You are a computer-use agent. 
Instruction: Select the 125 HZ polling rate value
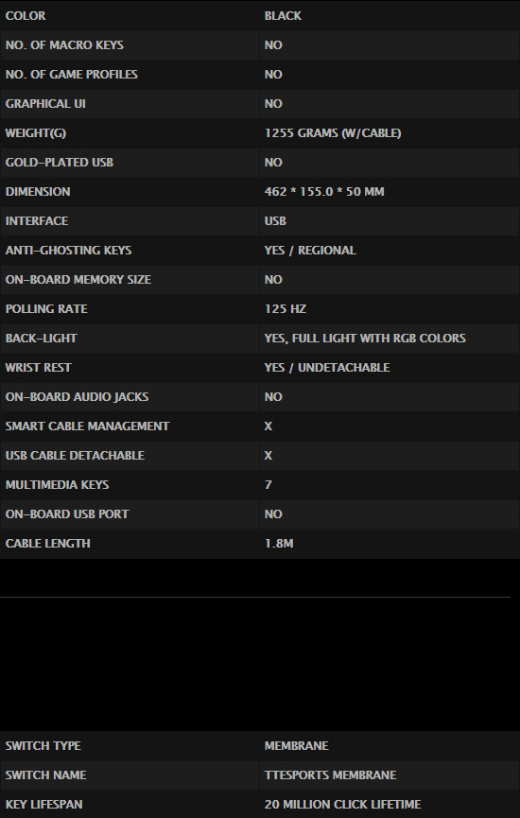click(x=285, y=309)
